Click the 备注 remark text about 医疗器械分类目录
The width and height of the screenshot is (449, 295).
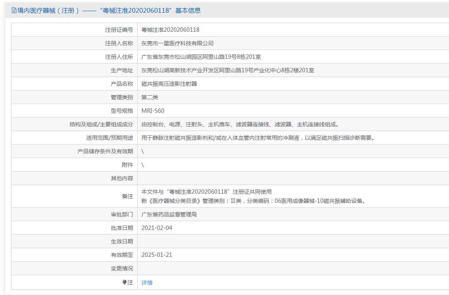tap(254, 201)
